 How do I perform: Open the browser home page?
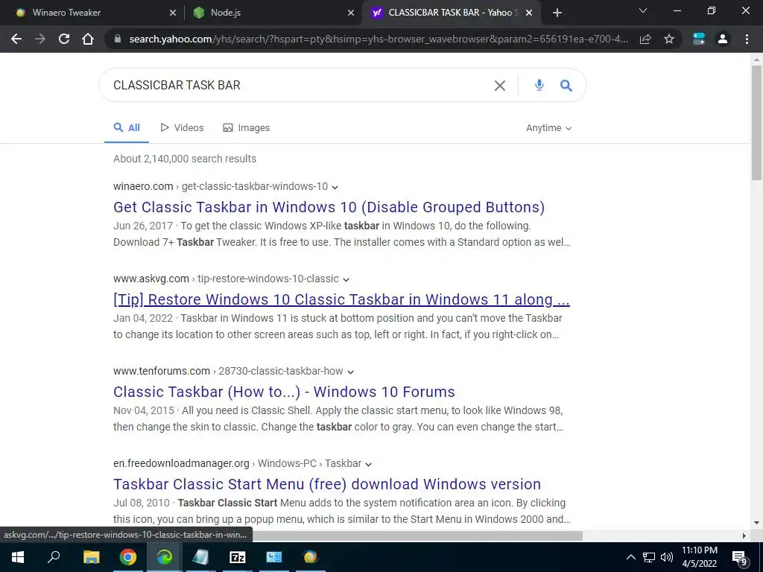tap(88, 39)
